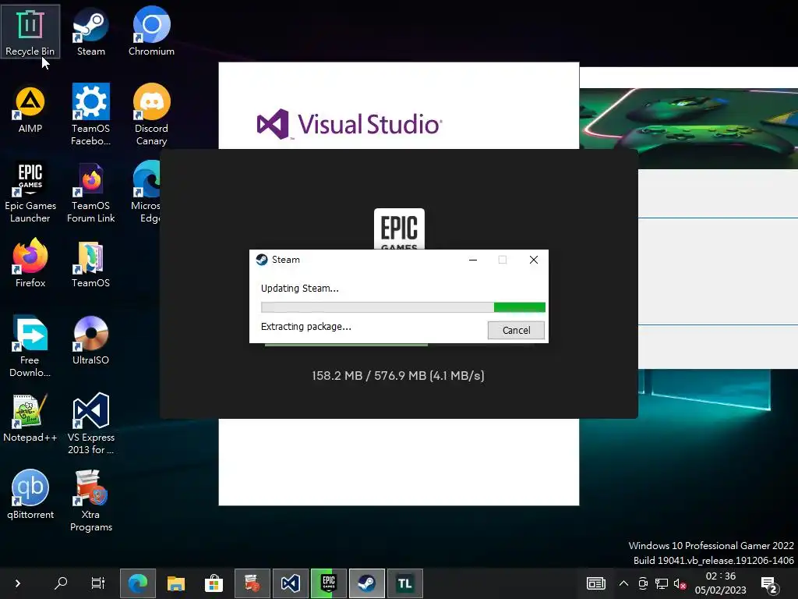798x599 pixels.
Task: Click the 'Extracting package...' status text
Action: click(x=305, y=327)
